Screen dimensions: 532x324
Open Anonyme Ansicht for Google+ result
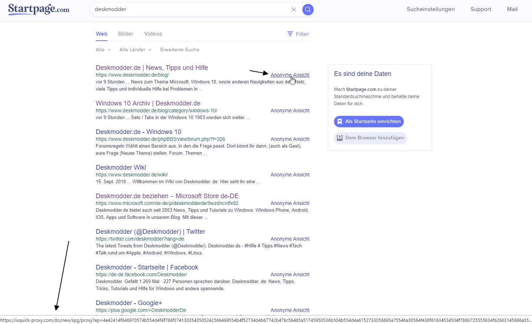(290, 310)
